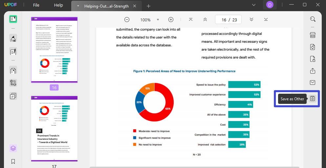Select the Crop Pages tool
This screenshot has height=168, width=326.
(13, 83)
